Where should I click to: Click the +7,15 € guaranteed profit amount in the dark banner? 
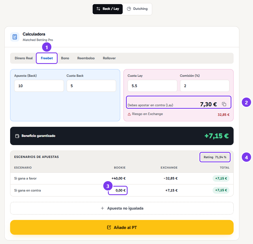click(x=217, y=136)
